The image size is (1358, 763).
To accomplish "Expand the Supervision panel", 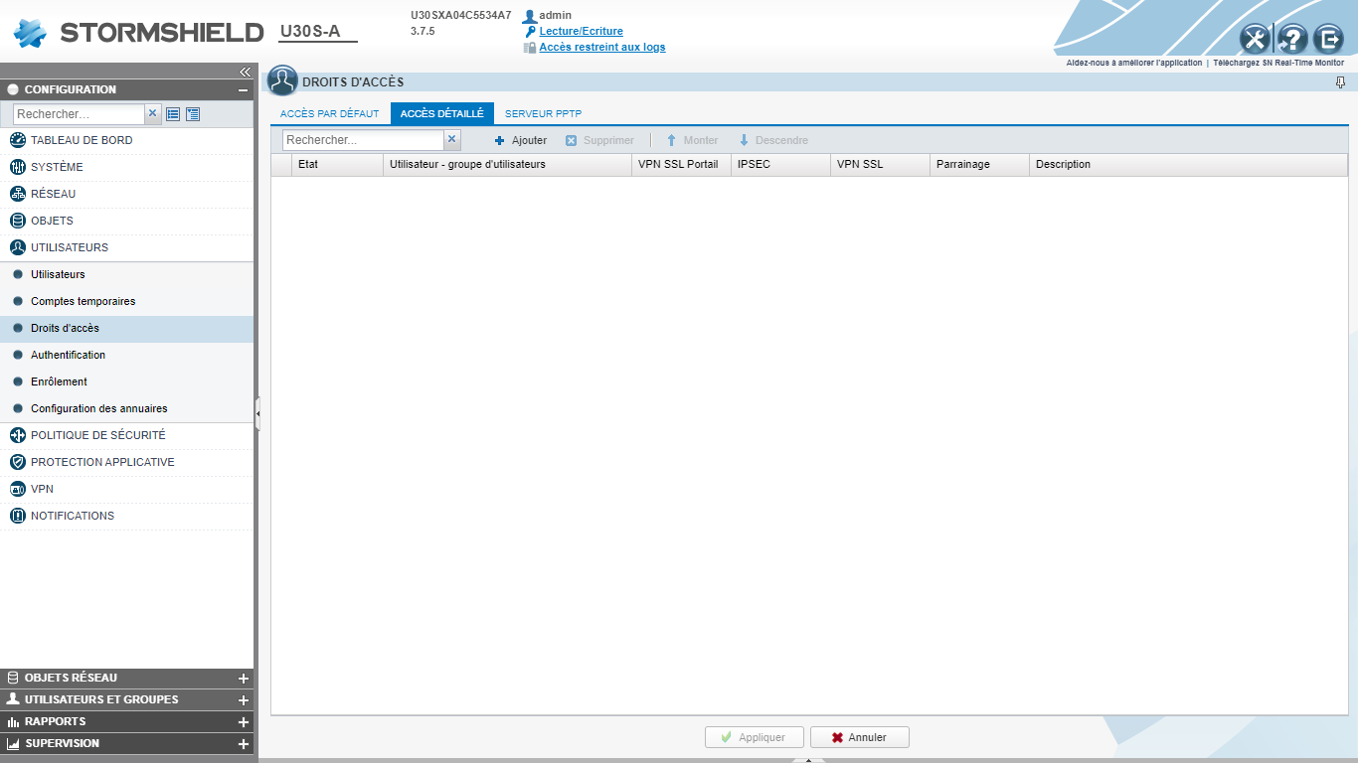I will pos(243,743).
